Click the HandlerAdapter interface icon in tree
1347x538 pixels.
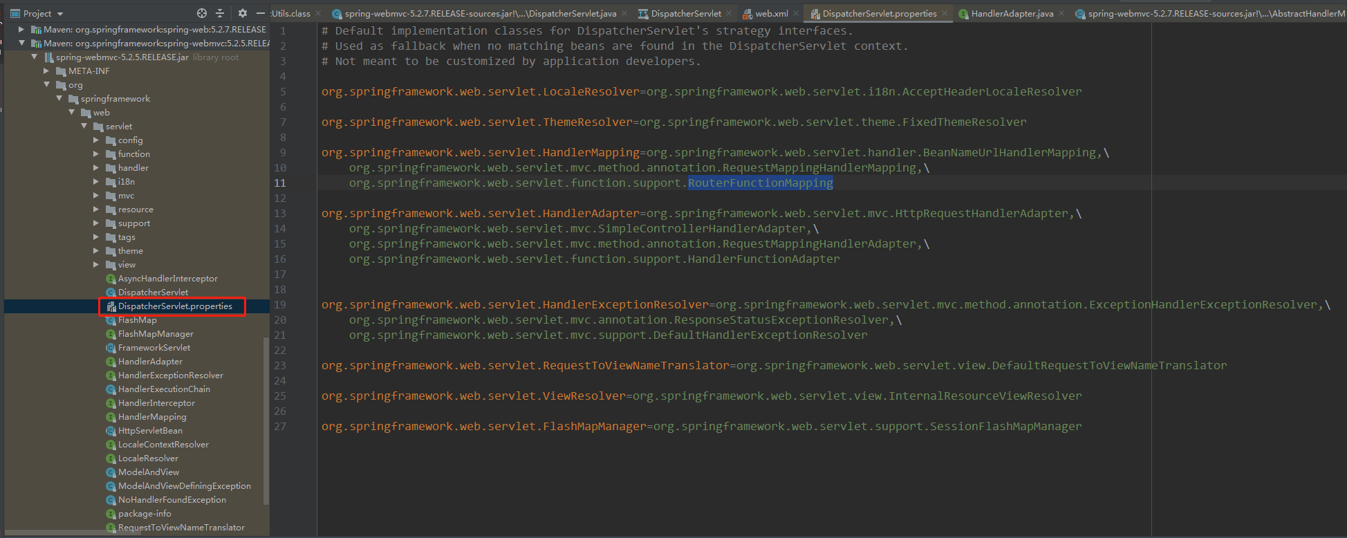tap(111, 361)
